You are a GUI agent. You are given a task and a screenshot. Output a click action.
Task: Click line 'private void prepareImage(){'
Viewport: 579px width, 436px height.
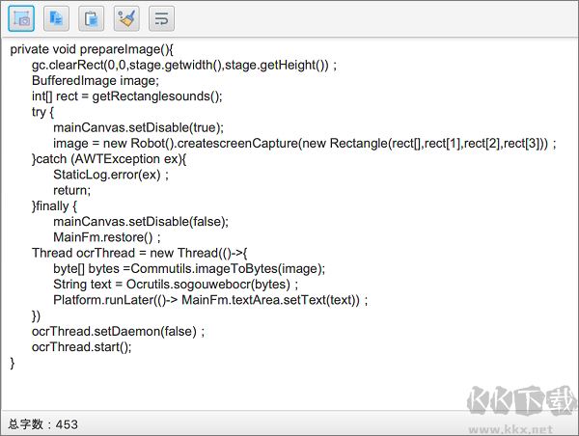pos(92,49)
